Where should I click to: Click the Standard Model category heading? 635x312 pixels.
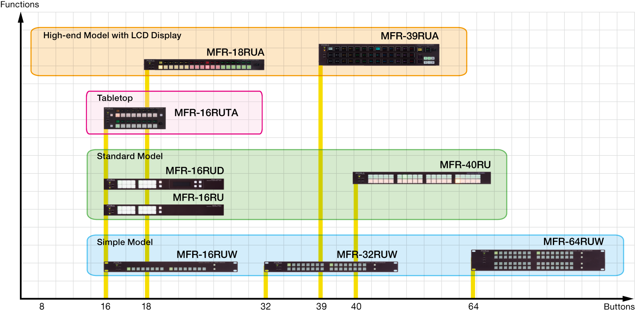pyautogui.click(x=130, y=157)
